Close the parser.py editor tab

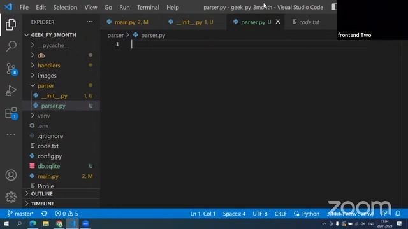pos(278,22)
